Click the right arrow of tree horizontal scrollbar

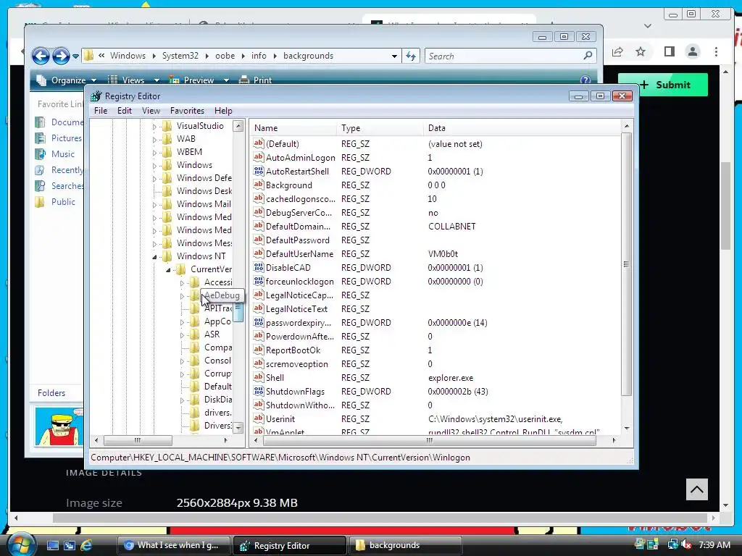pyautogui.click(x=226, y=440)
